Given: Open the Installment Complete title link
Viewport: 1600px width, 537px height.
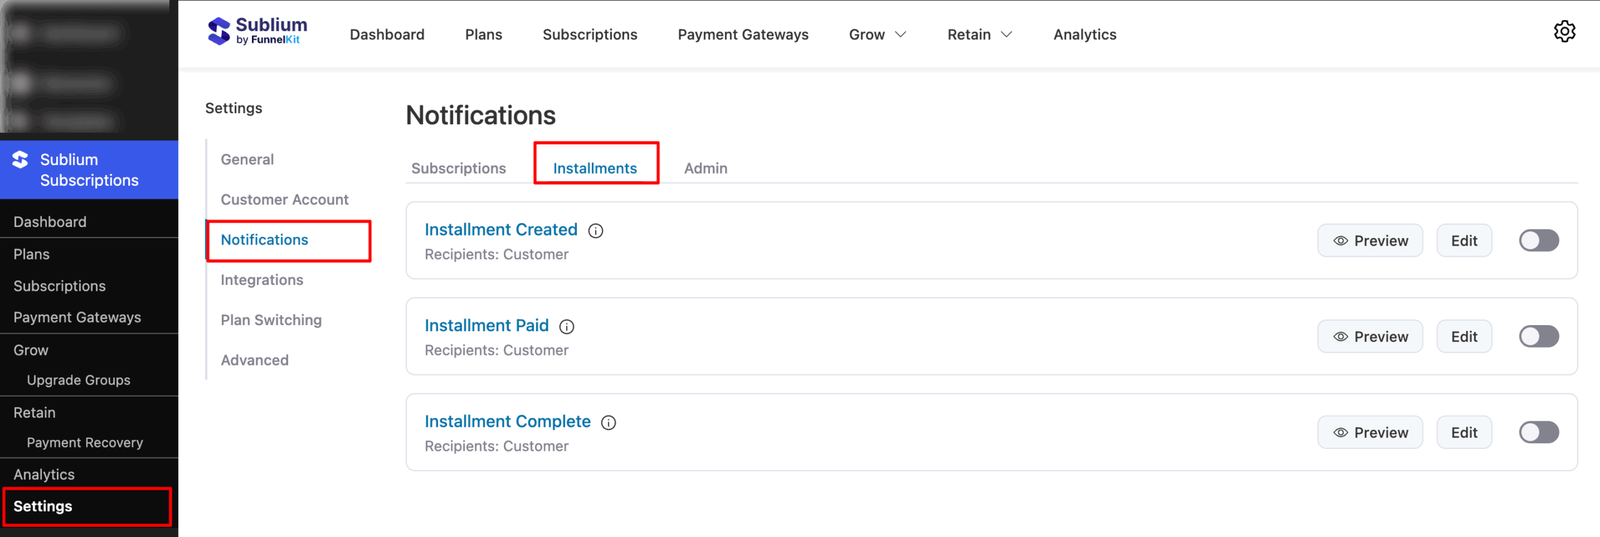Looking at the screenshot, I should [x=507, y=421].
